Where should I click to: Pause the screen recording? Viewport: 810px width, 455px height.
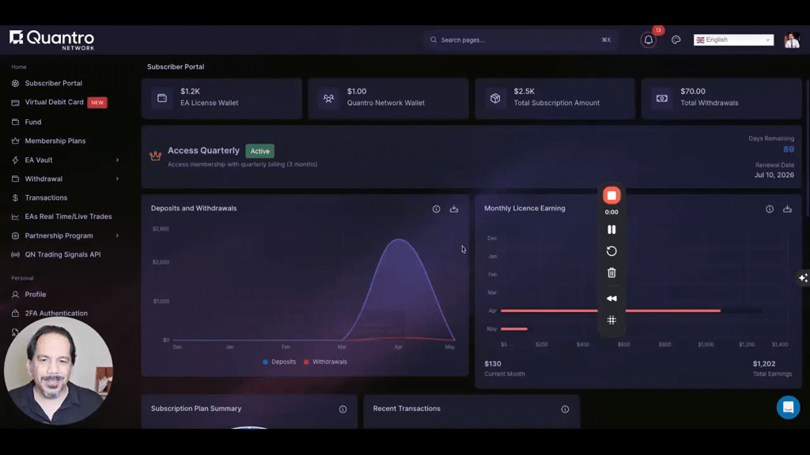tap(611, 230)
